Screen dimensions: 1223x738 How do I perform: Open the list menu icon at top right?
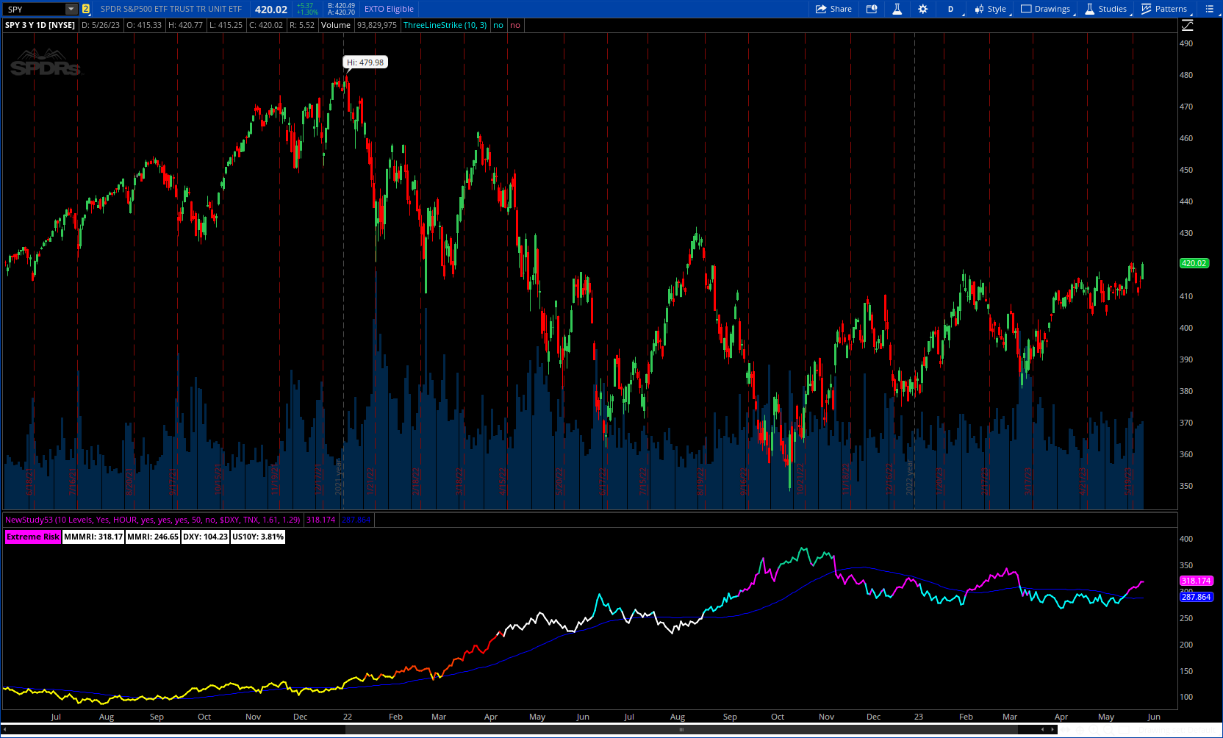click(x=1209, y=9)
